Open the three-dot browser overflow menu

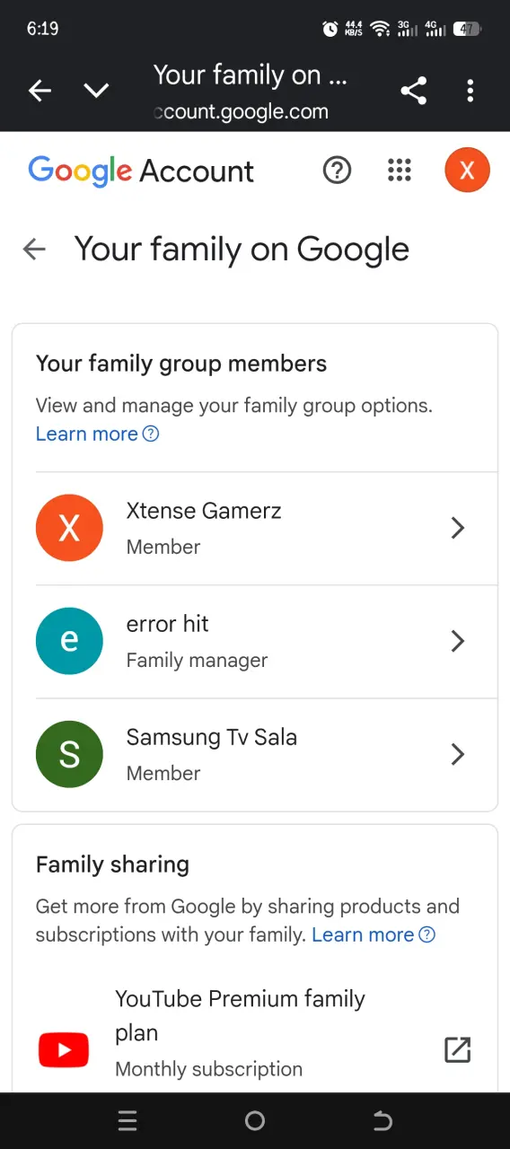pyautogui.click(x=470, y=91)
